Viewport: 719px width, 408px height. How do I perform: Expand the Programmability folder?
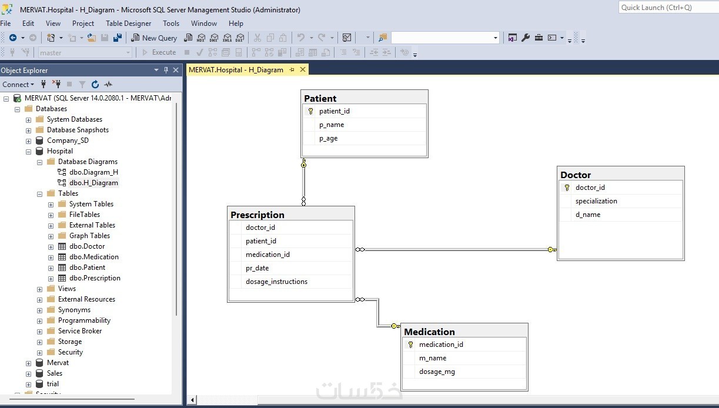click(x=39, y=320)
